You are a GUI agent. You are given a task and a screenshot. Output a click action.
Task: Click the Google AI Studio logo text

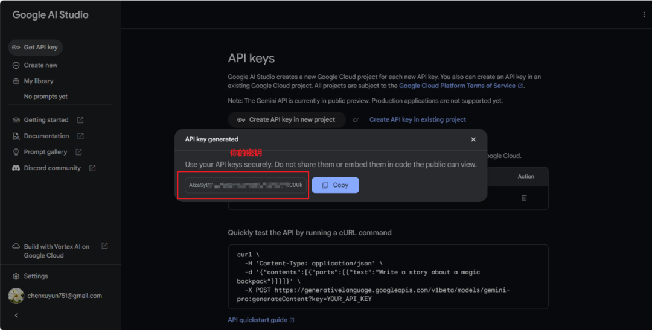point(50,15)
